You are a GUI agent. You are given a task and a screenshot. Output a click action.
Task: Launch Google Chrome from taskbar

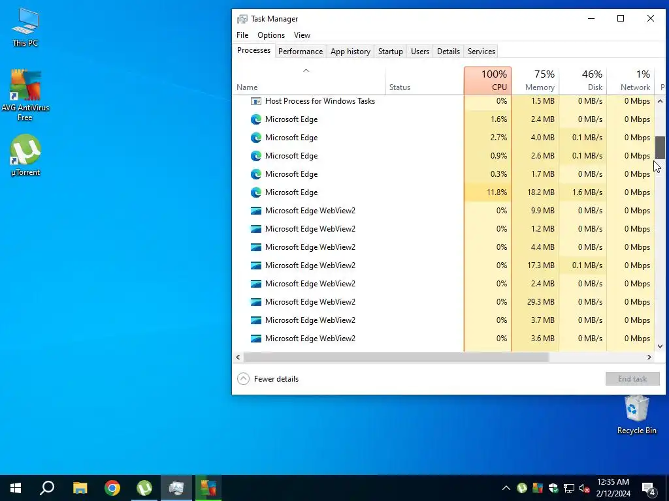coord(112,488)
